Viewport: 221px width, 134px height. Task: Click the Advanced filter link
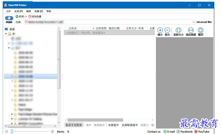204,22
